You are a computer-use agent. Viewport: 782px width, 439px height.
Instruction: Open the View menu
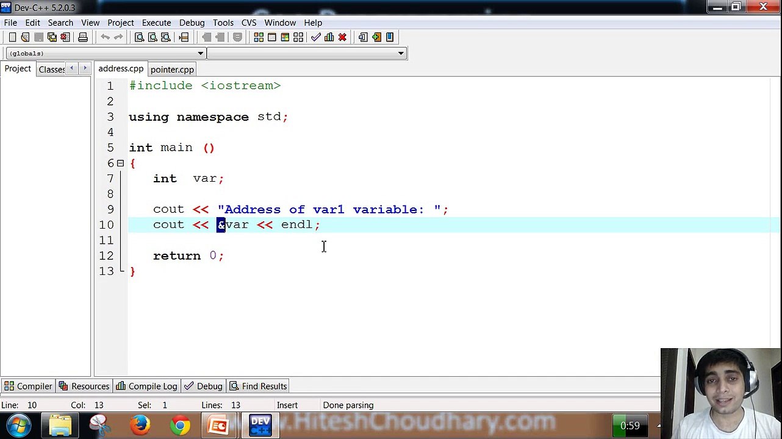click(90, 23)
